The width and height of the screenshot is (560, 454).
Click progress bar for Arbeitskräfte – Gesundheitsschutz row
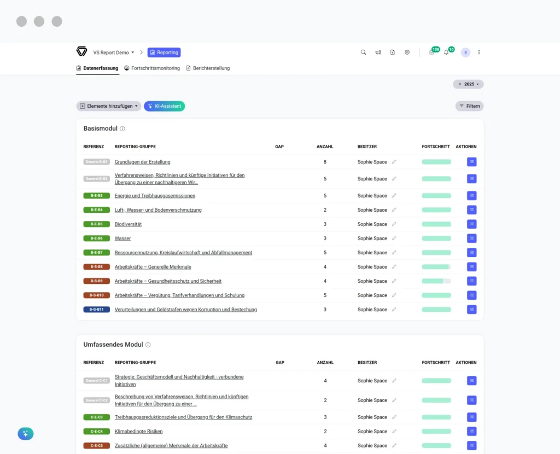[x=436, y=281]
